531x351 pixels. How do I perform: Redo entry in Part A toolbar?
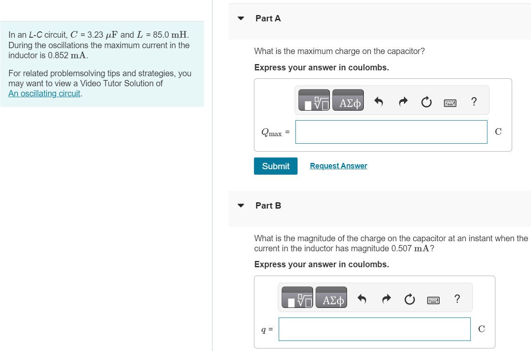click(x=403, y=101)
